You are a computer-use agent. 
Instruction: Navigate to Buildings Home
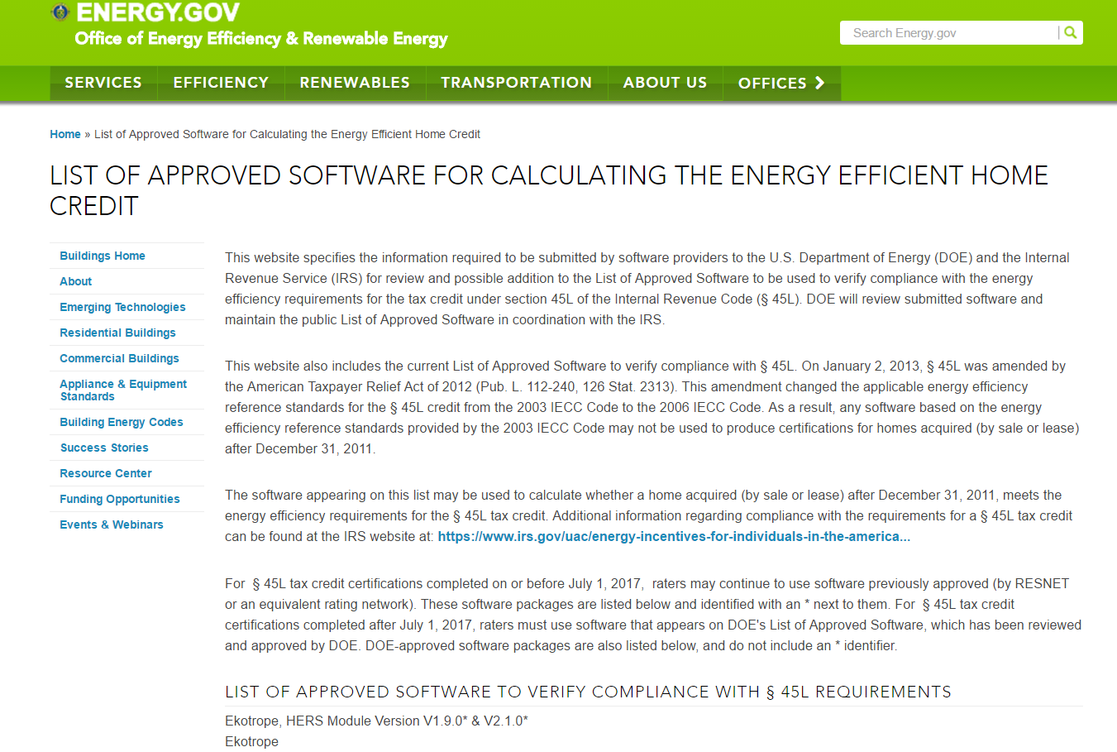click(x=102, y=256)
